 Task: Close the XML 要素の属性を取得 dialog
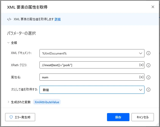click(x=153, y=7)
